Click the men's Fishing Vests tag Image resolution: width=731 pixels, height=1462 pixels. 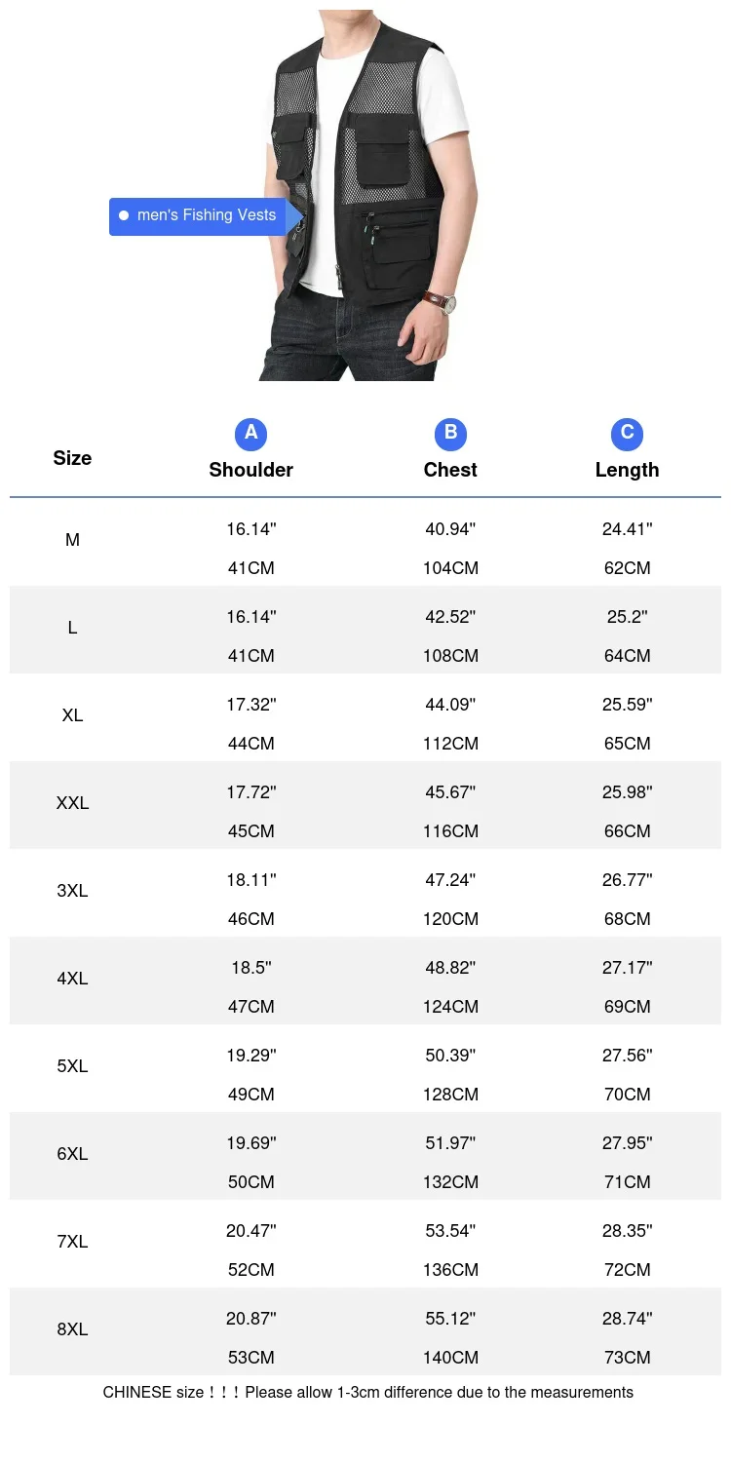tap(206, 215)
